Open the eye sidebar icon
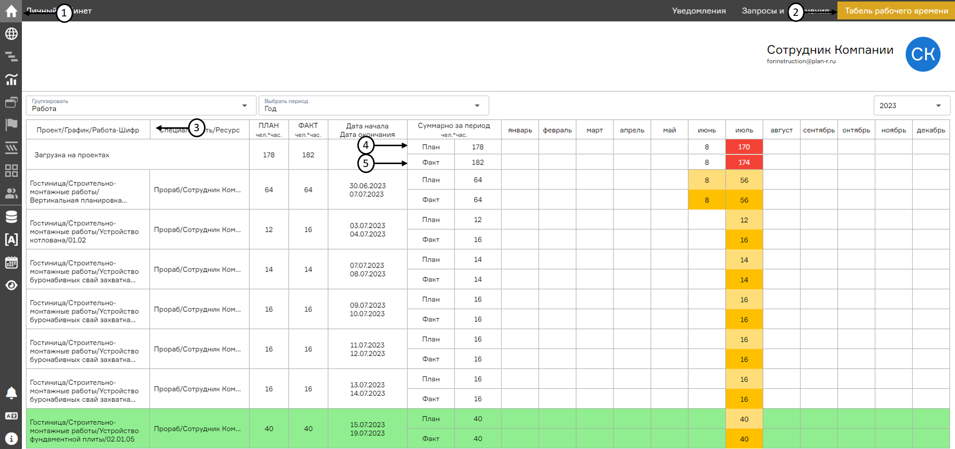This screenshot has width=955, height=449. pyautogui.click(x=11, y=285)
